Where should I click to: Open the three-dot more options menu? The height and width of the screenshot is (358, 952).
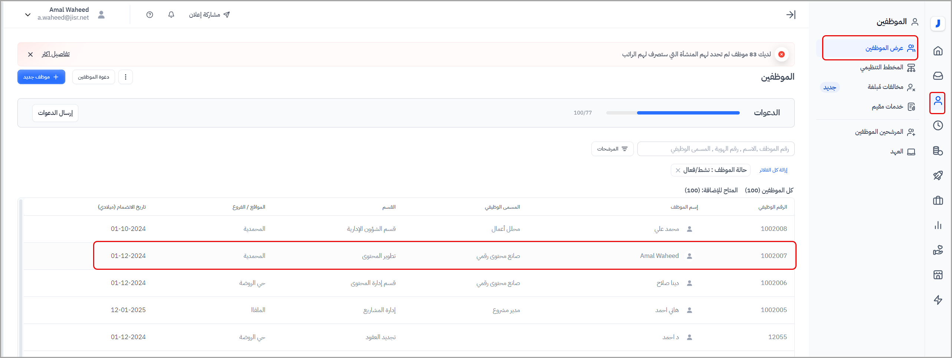[x=125, y=77]
